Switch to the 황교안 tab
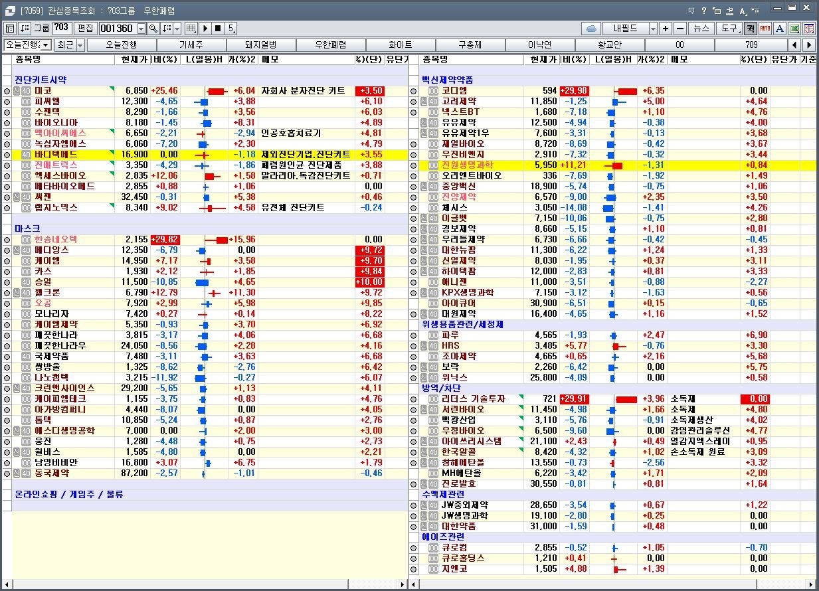 tap(609, 44)
